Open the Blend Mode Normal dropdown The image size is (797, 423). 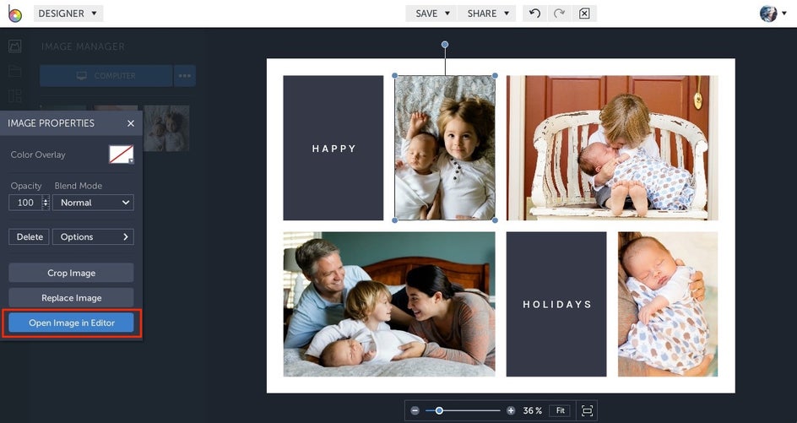94,203
